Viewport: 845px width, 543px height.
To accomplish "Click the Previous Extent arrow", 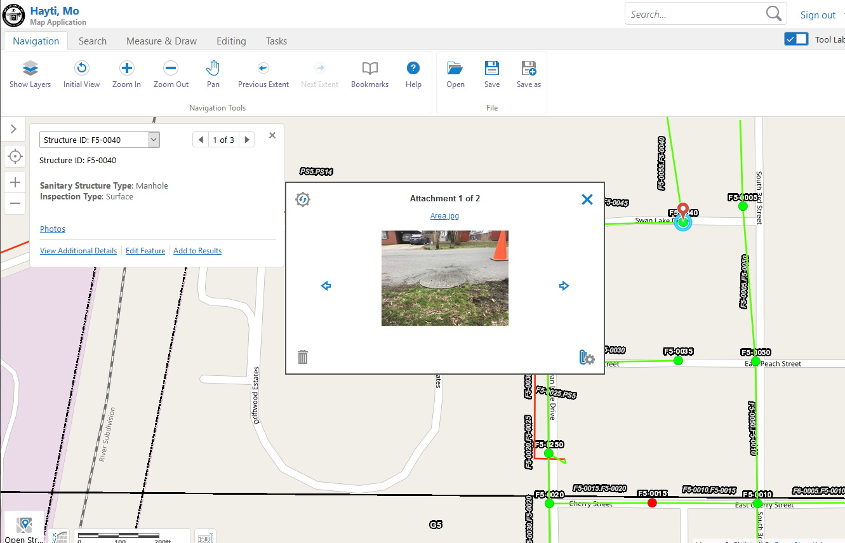I will coord(263,69).
